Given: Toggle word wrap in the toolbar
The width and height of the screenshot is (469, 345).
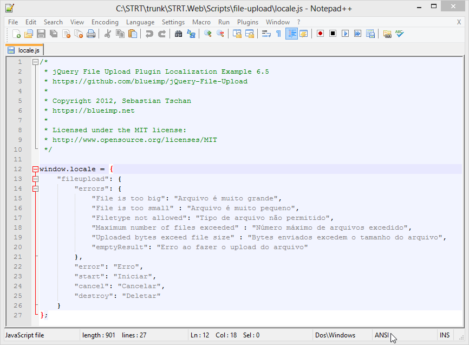Looking at the screenshot, I should tap(266, 34).
